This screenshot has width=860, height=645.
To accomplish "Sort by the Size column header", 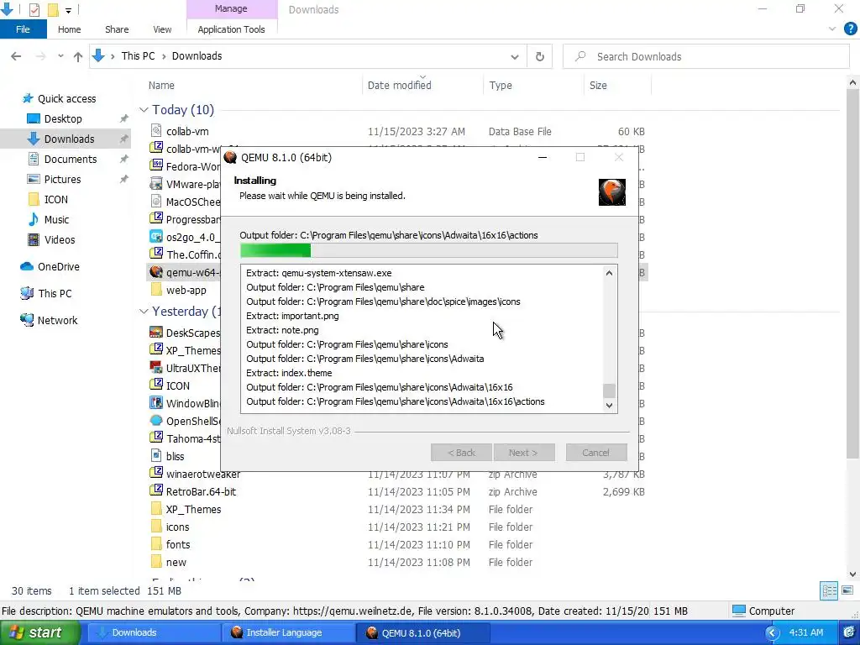I will point(598,86).
